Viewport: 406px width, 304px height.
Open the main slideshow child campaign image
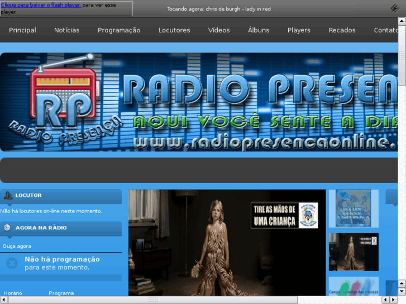coord(227,243)
